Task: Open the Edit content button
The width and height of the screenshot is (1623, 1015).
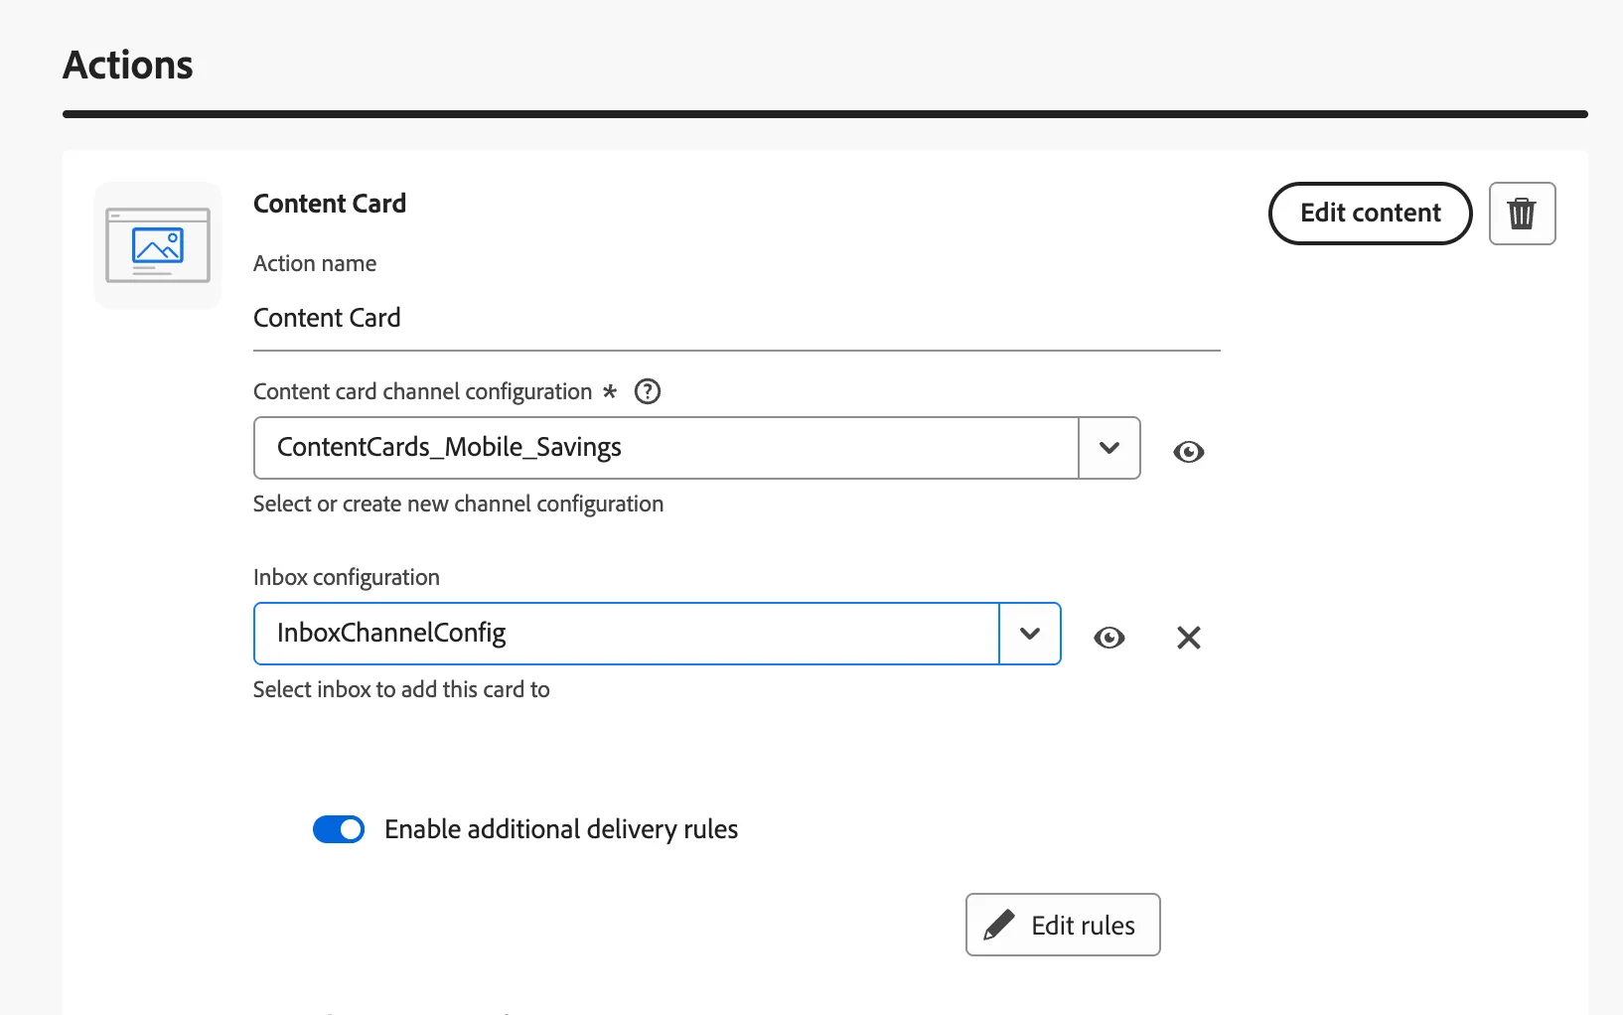Action: [1371, 214]
